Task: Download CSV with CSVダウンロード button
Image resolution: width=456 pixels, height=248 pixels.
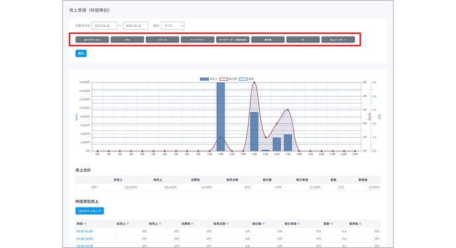Action: click(x=89, y=211)
